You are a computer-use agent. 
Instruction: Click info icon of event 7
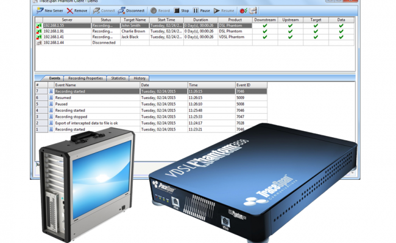click(51, 91)
